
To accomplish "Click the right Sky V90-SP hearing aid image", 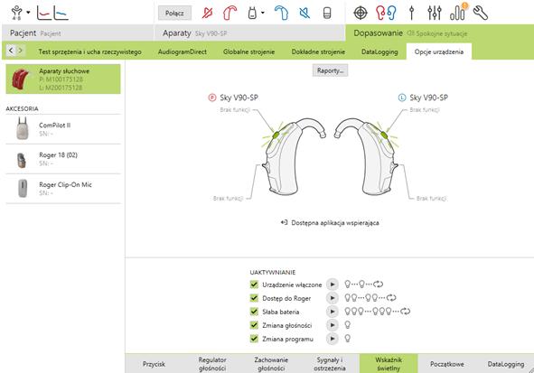I will [x=294, y=156].
